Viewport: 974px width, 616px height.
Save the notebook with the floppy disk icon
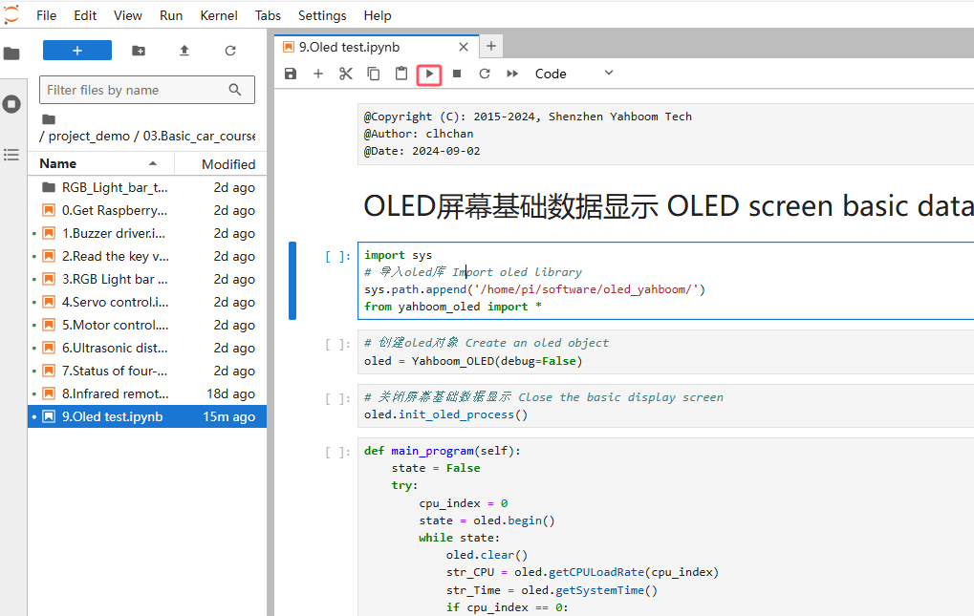click(290, 74)
